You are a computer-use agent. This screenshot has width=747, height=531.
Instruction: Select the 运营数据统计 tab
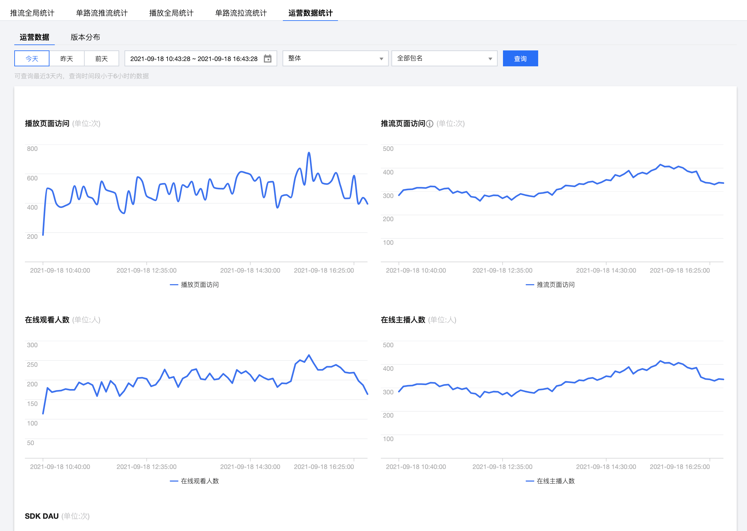310,13
